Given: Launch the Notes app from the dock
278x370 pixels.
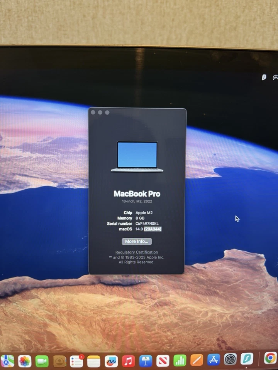Looking at the screenshot, I should (x=94, y=361).
